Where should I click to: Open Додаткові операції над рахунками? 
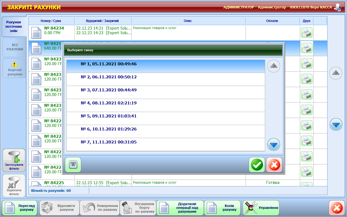pyautogui.click(x=180, y=208)
